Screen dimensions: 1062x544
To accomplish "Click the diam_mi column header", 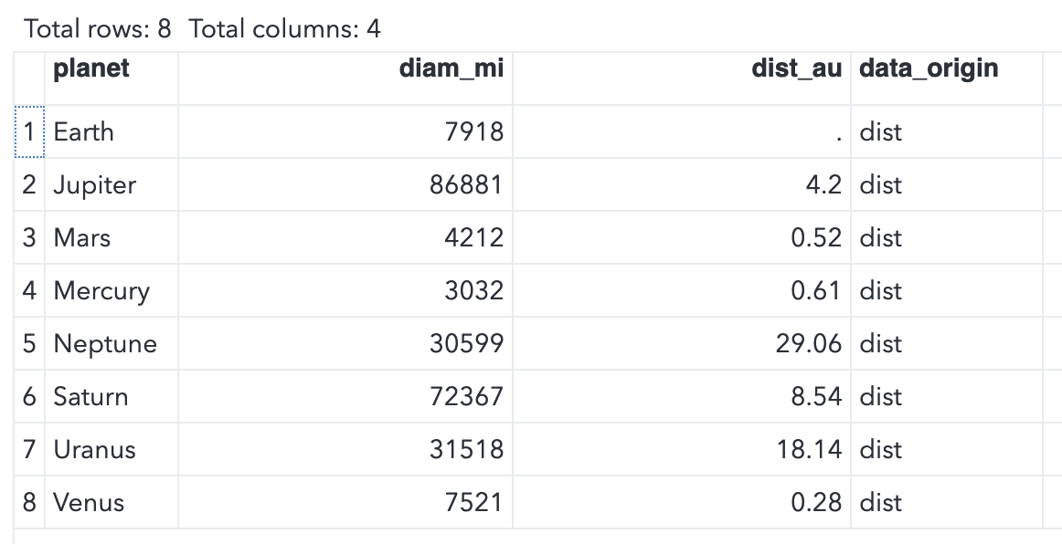I will (x=451, y=68).
